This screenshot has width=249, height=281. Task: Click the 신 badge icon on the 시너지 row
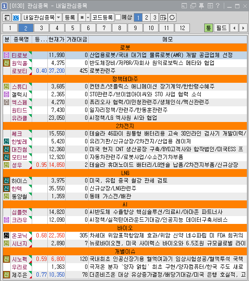(x=7, y=244)
